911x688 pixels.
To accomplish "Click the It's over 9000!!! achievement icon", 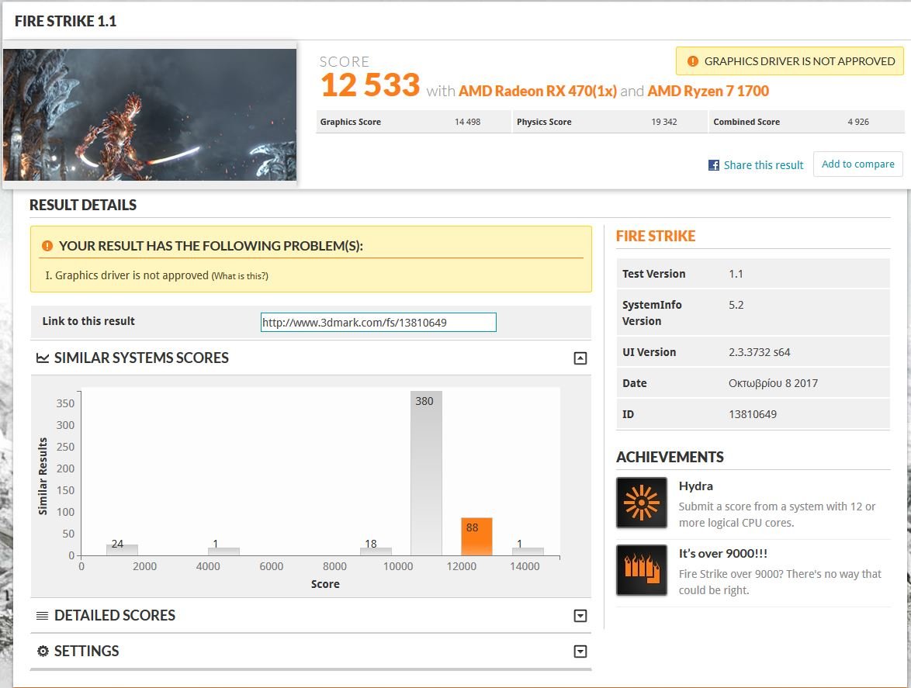I will point(642,570).
